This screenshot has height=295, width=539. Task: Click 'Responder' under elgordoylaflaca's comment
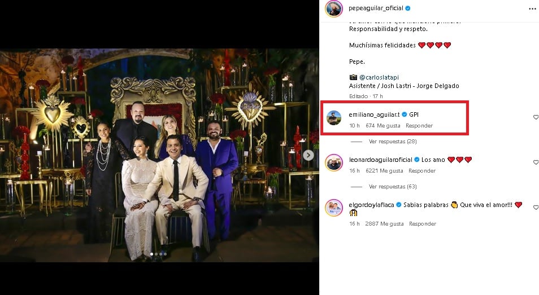pos(422,224)
